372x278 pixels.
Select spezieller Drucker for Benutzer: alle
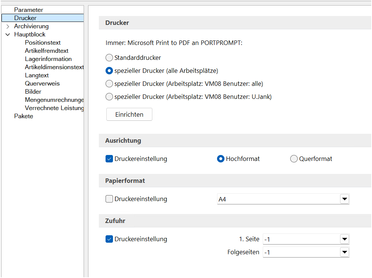tap(109, 84)
